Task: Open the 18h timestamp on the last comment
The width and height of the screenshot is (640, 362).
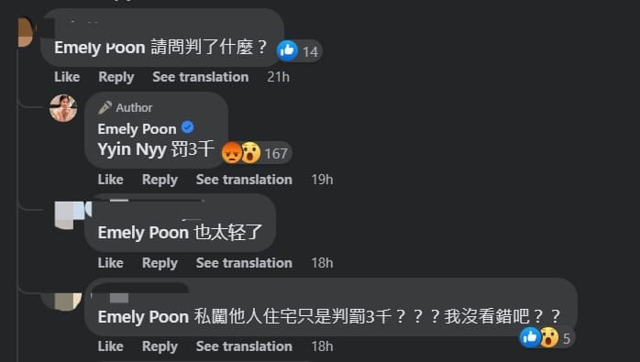Action: (x=322, y=346)
